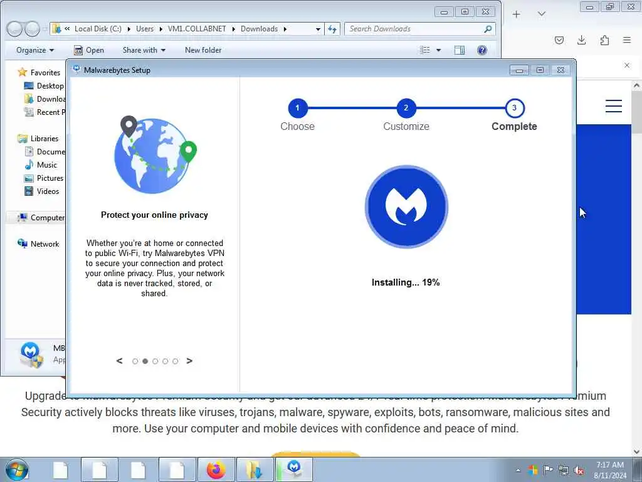The height and width of the screenshot is (482, 642).
Task: Toggle the preview pane icon
Action: [460, 50]
